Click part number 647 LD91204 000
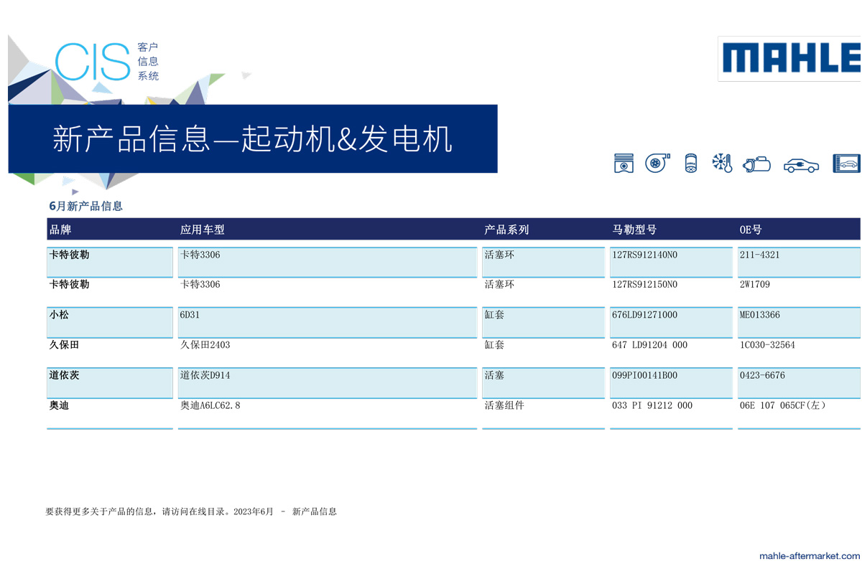The width and height of the screenshot is (862, 561). [649, 345]
